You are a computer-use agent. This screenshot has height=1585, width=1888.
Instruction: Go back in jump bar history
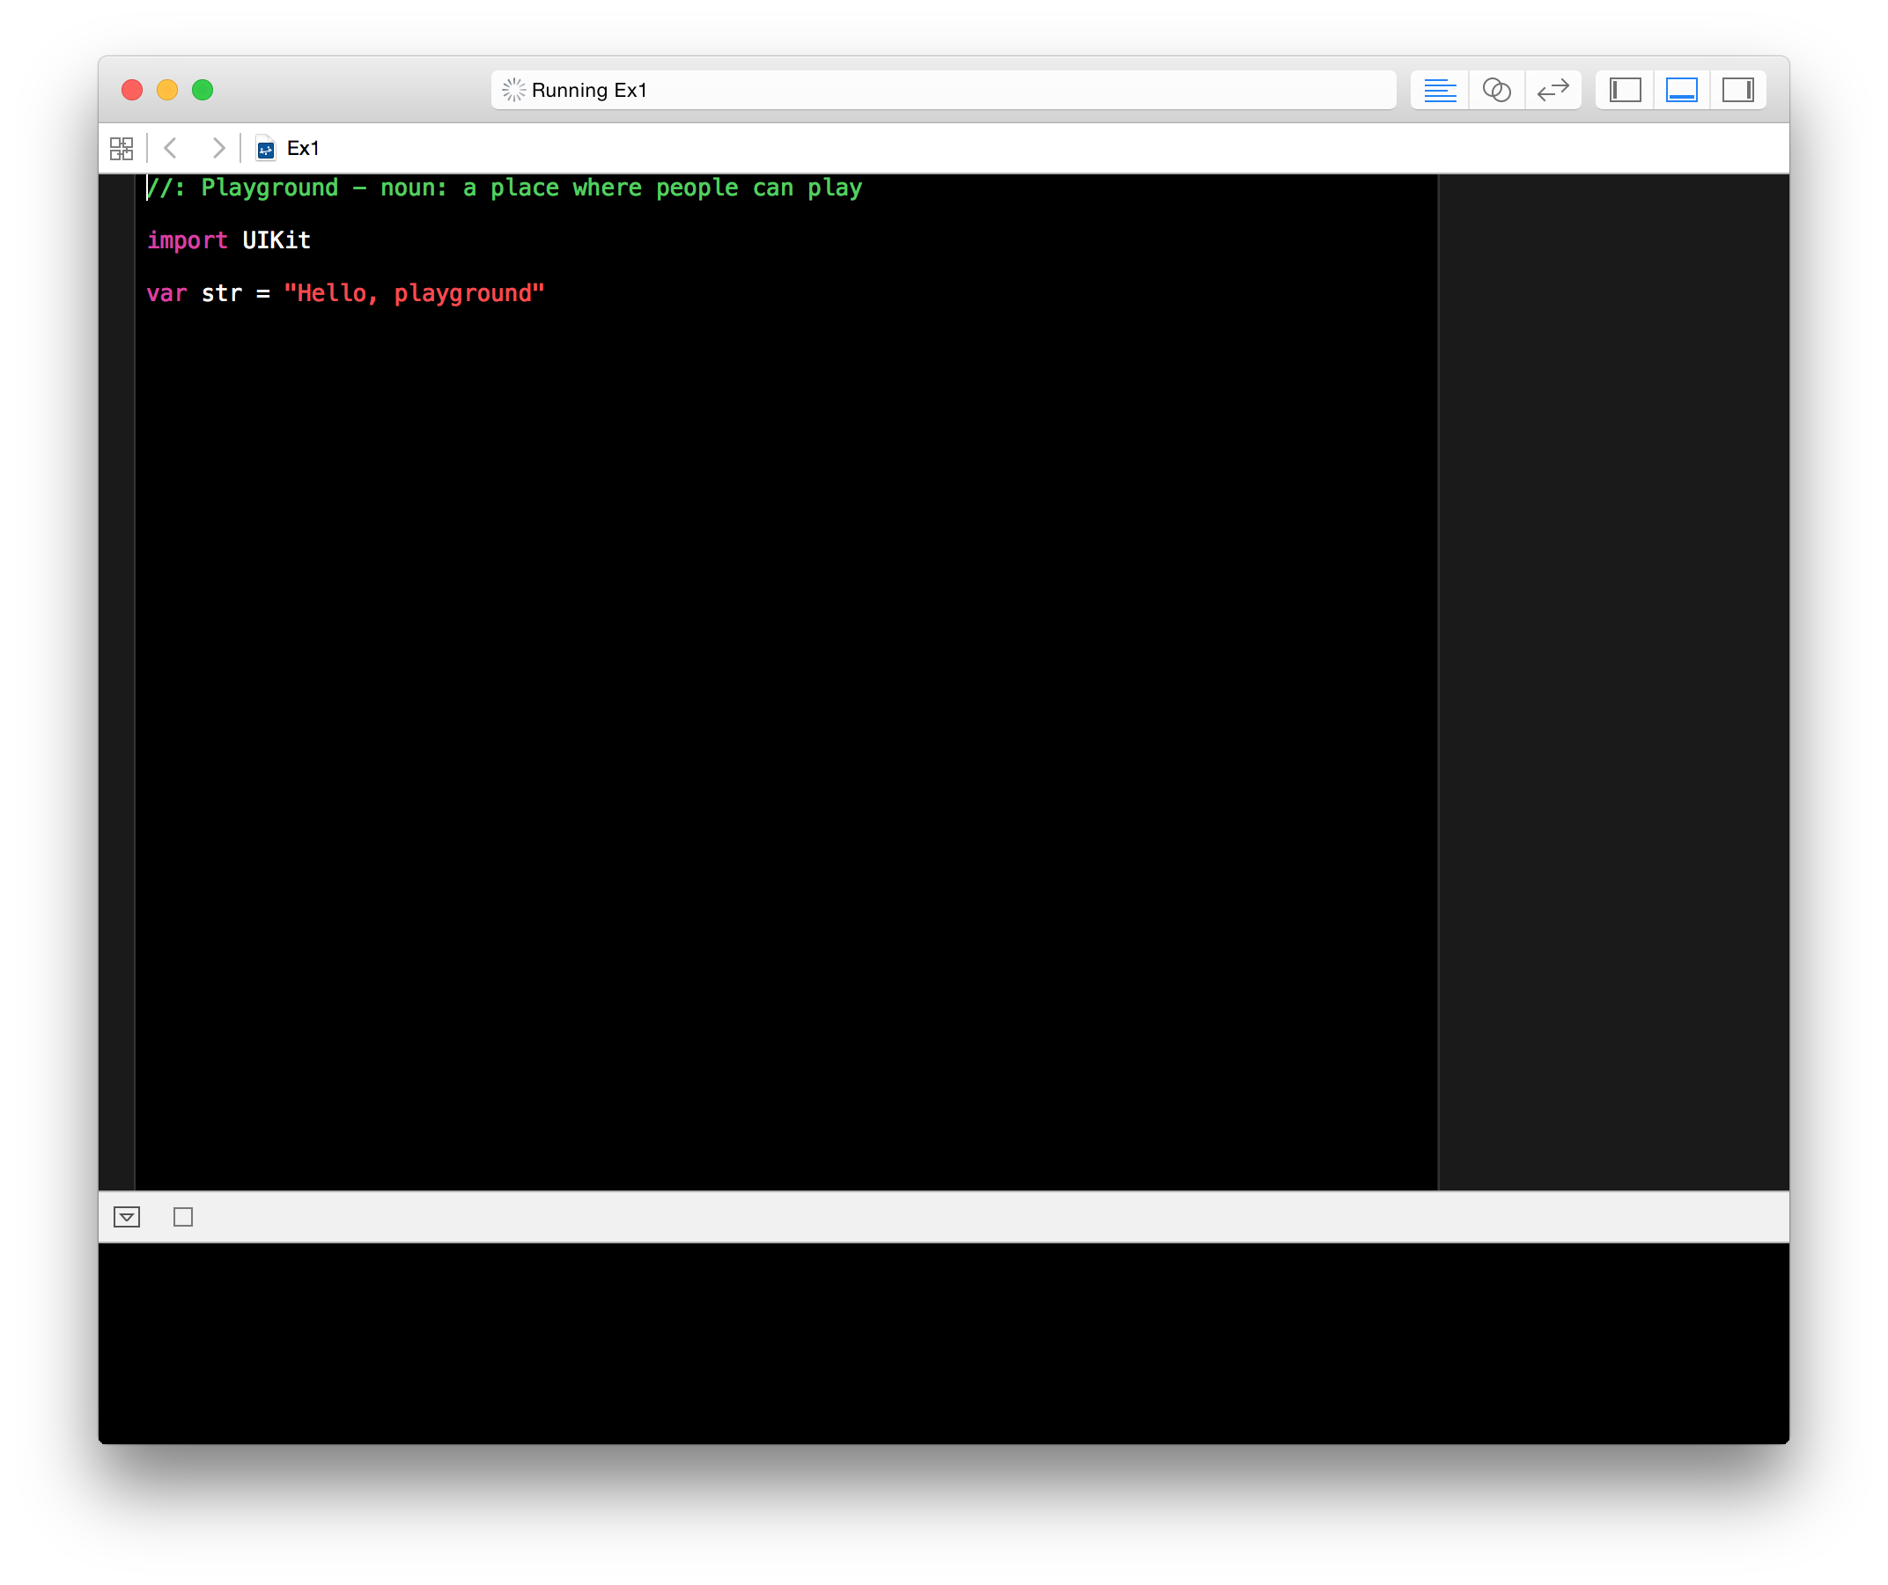(x=171, y=148)
